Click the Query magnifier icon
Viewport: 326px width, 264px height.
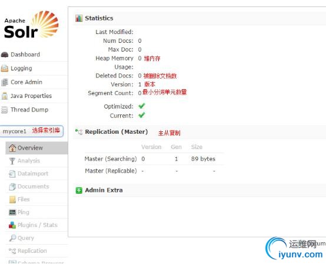click(12, 238)
